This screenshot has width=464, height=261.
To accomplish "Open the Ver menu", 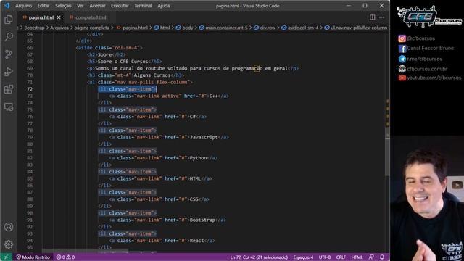I will tap(80, 6).
